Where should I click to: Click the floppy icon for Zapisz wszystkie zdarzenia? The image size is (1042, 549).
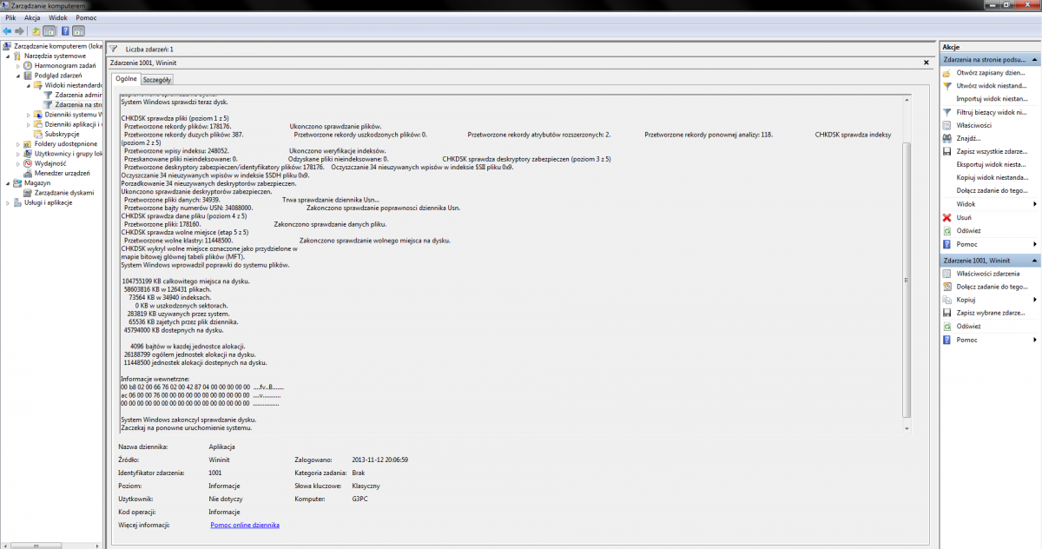coord(947,151)
